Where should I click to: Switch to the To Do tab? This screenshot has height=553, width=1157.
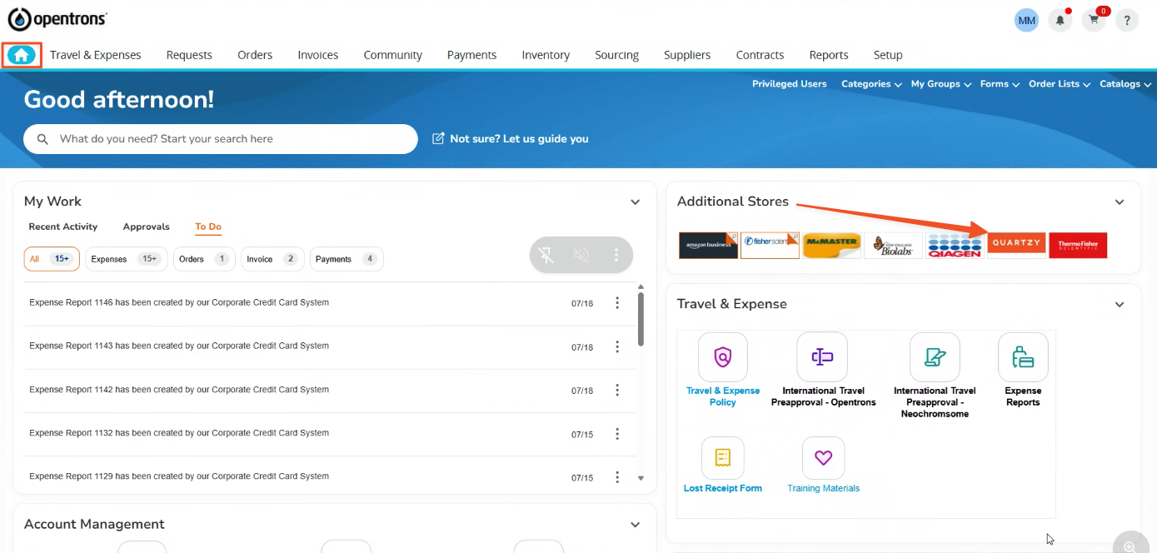coord(208,227)
